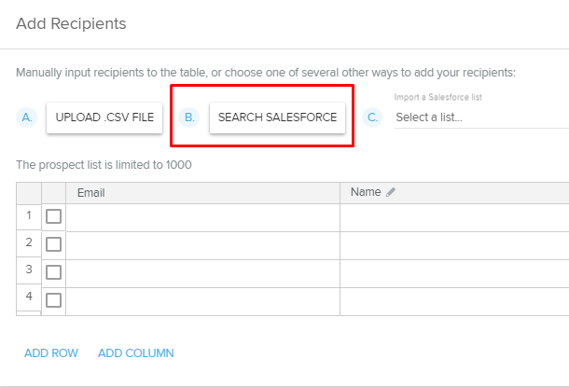The image size is (569, 387).
Task: Click the circled A option badge
Action: 28,117
